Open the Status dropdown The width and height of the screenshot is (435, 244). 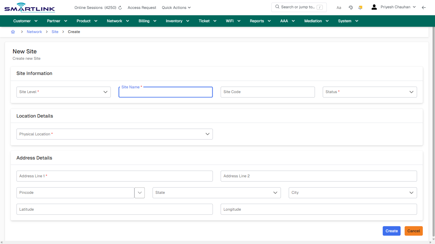coord(411,92)
